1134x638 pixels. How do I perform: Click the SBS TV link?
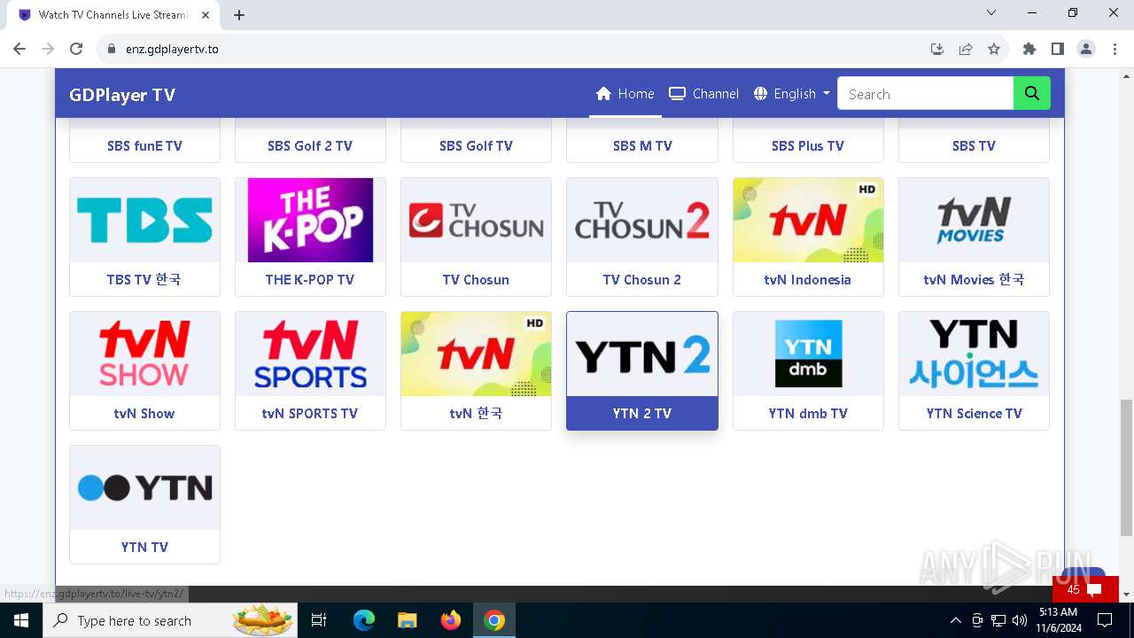(x=974, y=146)
